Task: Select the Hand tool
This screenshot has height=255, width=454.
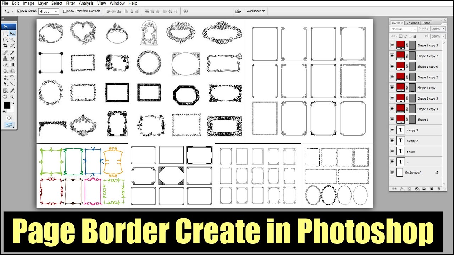Action: (x=5, y=96)
